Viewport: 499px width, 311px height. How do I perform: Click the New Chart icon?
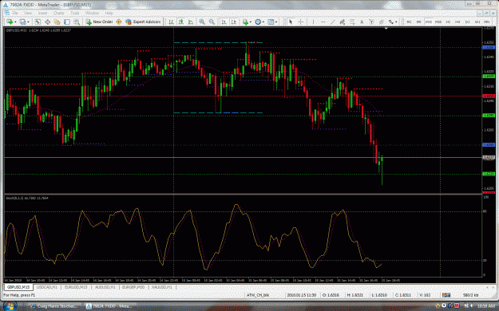[x=10, y=22]
